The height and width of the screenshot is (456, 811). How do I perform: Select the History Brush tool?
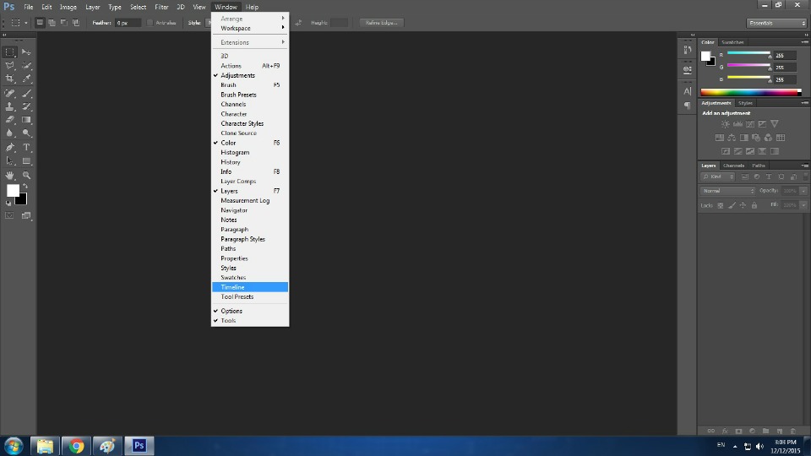tap(26, 106)
